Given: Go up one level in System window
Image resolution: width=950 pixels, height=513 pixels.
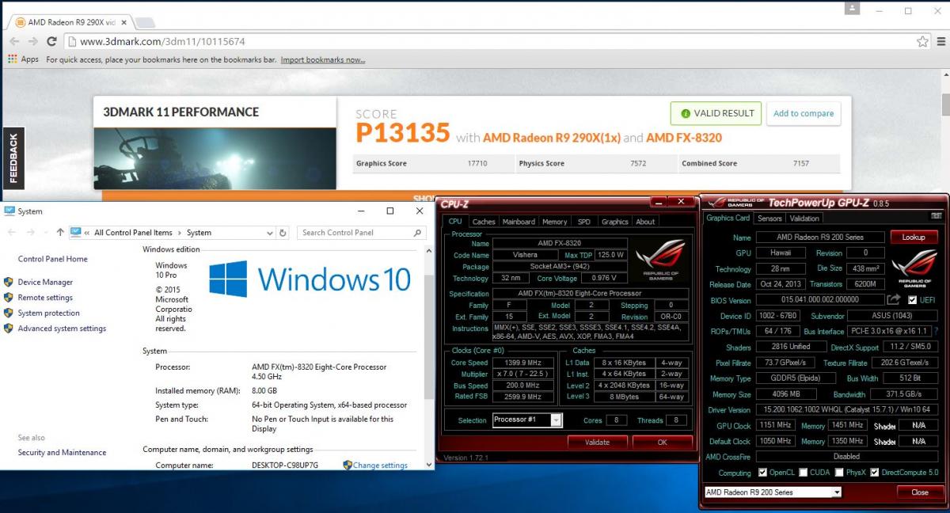Looking at the screenshot, I should tap(60, 233).
